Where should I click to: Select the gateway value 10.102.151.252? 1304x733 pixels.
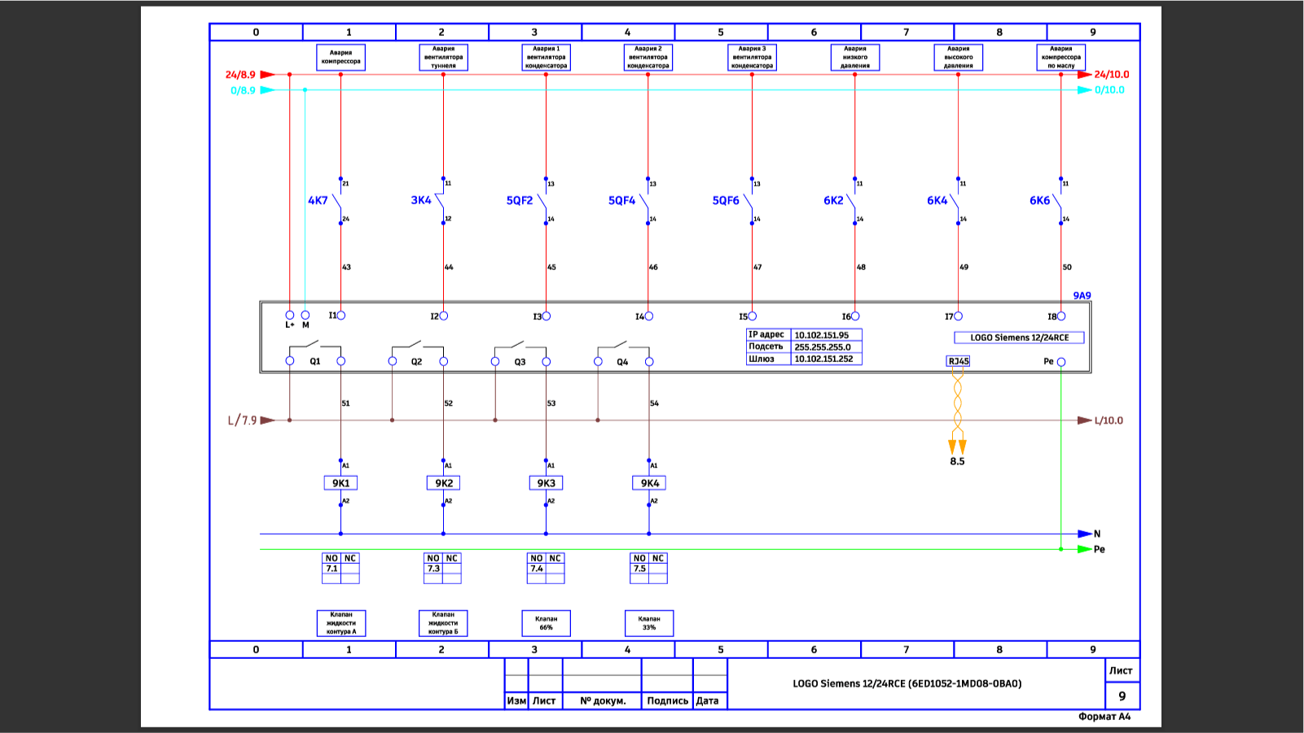click(x=823, y=359)
